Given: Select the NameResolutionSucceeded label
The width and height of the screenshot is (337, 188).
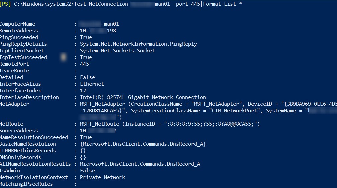Looking at the screenshot, I should pyautogui.click(x=34, y=137).
